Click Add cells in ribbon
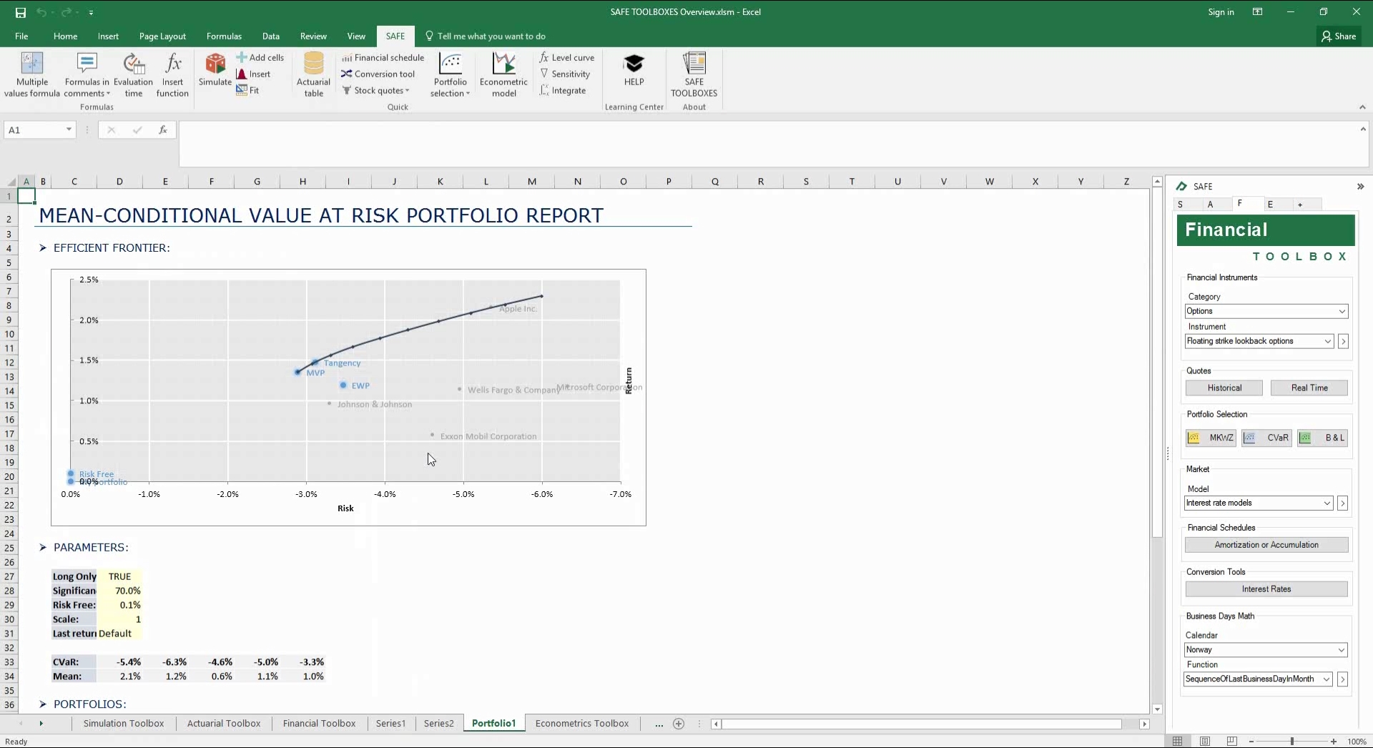The height and width of the screenshot is (748, 1373). click(260, 57)
